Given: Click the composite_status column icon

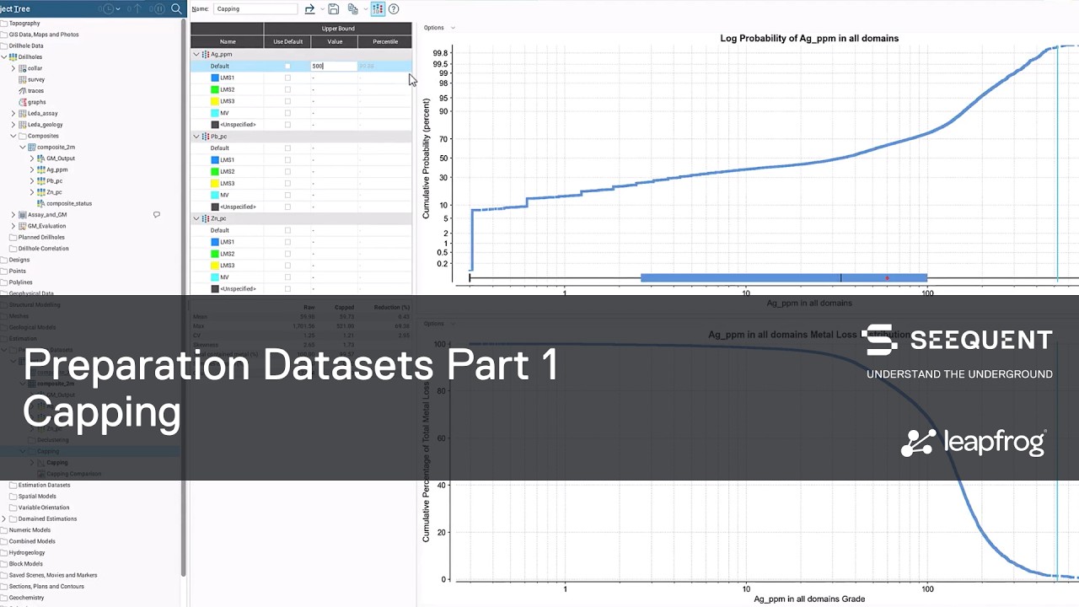Looking at the screenshot, I should [41, 203].
